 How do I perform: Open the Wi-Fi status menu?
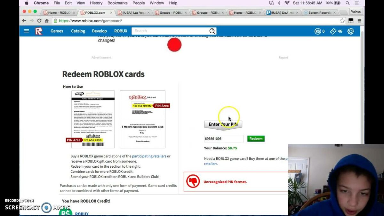tap(287, 3)
